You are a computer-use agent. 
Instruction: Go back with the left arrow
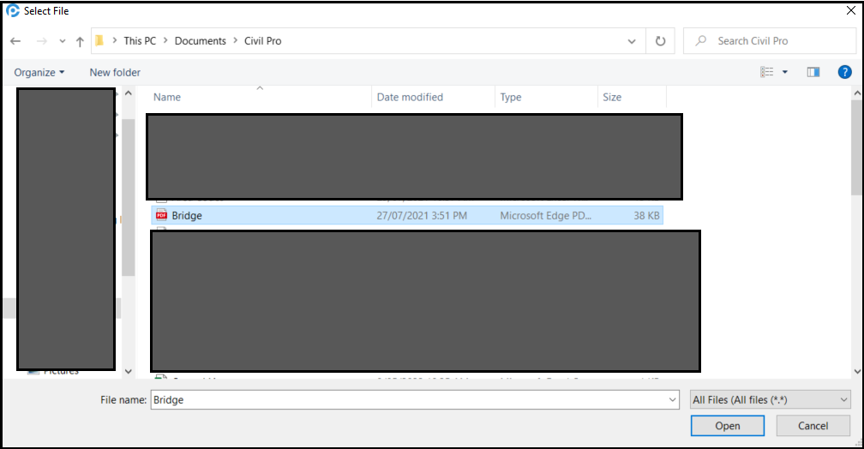[x=15, y=41]
